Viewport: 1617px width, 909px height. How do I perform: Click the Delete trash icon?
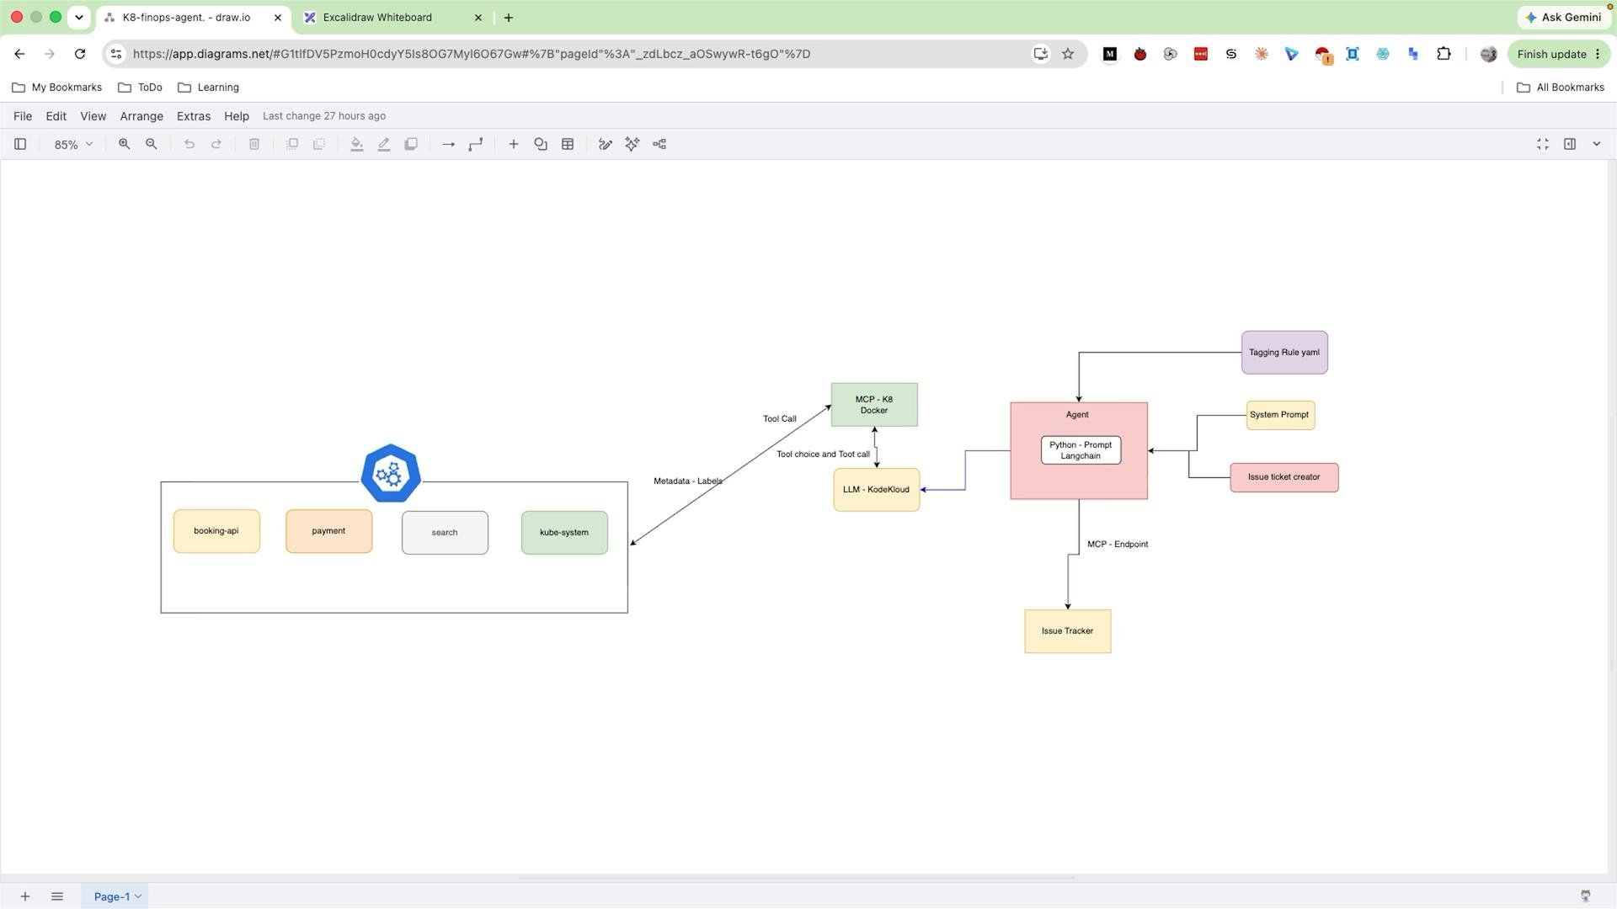pyautogui.click(x=254, y=144)
